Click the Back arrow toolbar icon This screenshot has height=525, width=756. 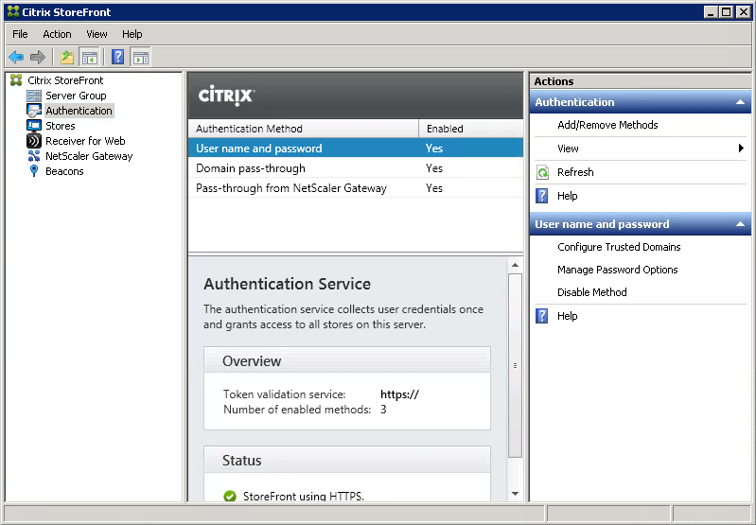[x=16, y=58]
